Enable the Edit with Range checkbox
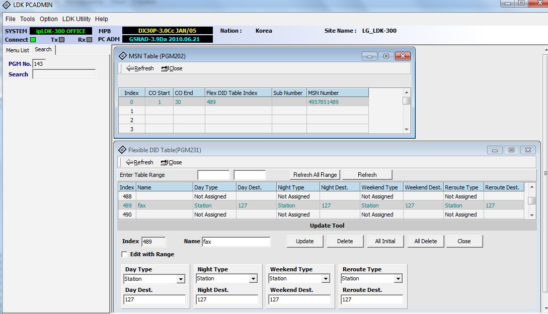This screenshot has width=548, height=314. [124, 254]
